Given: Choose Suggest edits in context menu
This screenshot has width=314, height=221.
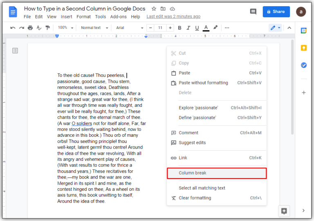Looking at the screenshot, I should (217, 142).
